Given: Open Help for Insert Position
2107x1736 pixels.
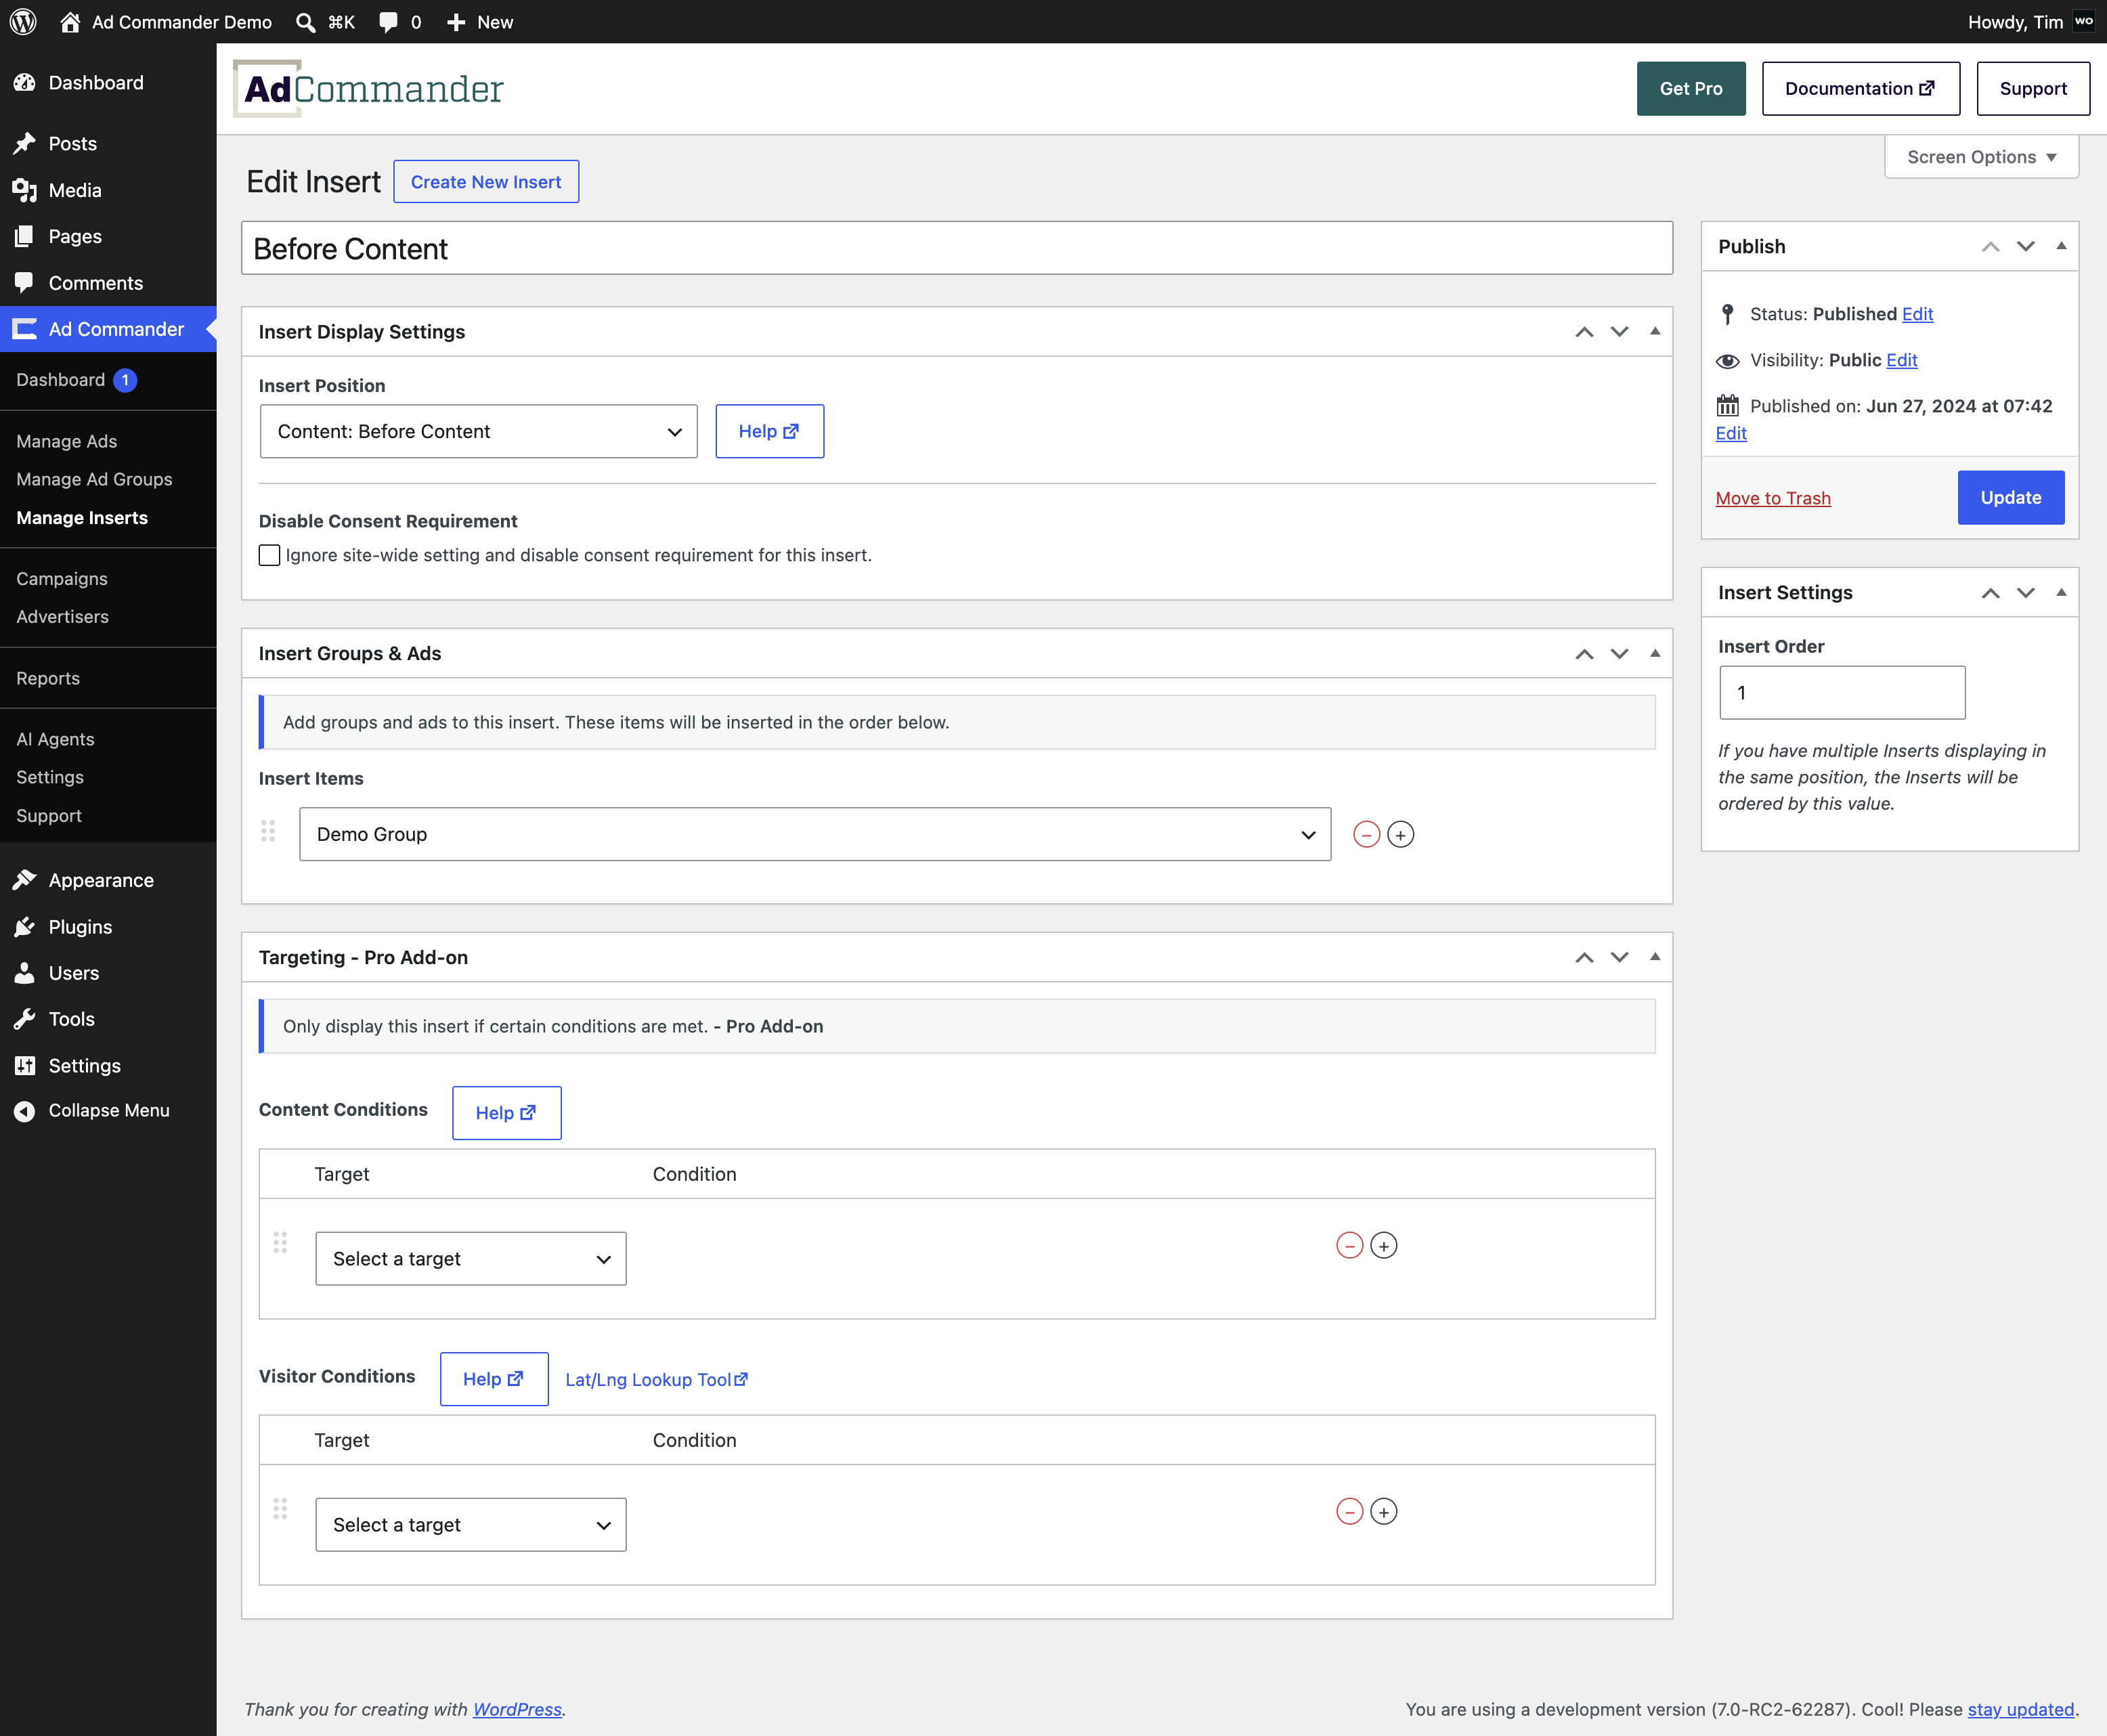Looking at the screenshot, I should [x=769, y=431].
